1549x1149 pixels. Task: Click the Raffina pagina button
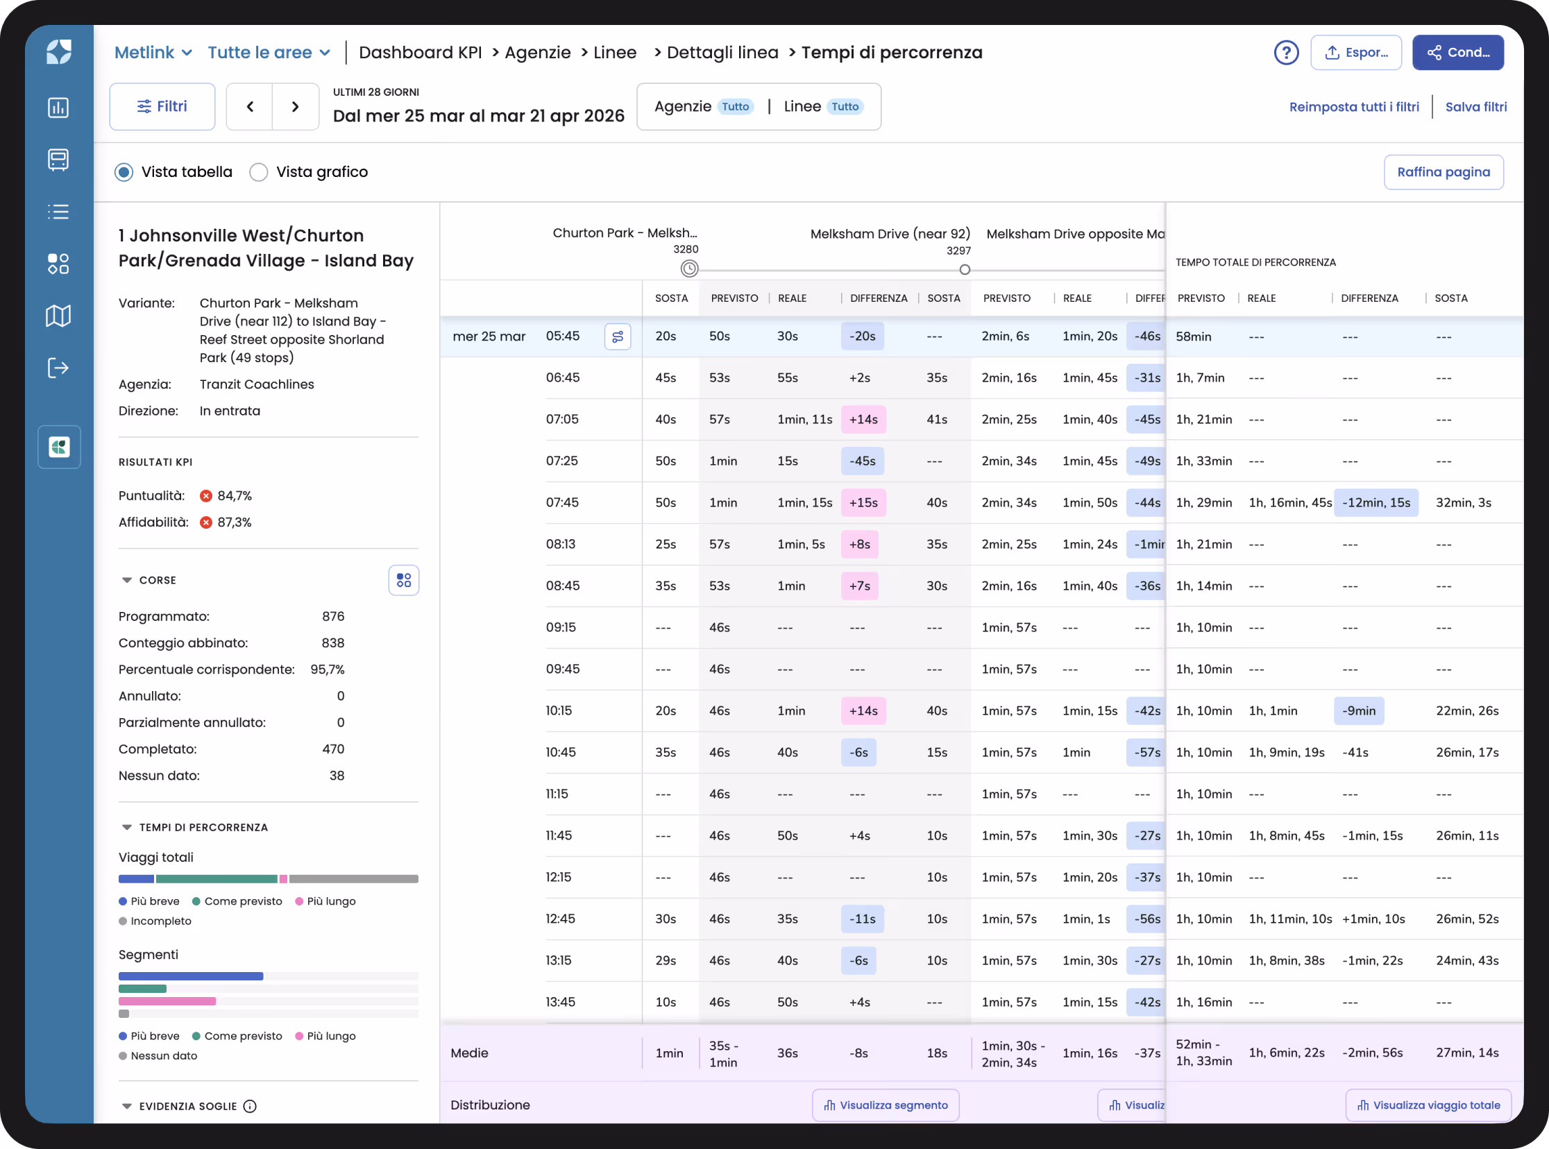[1444, 173]
